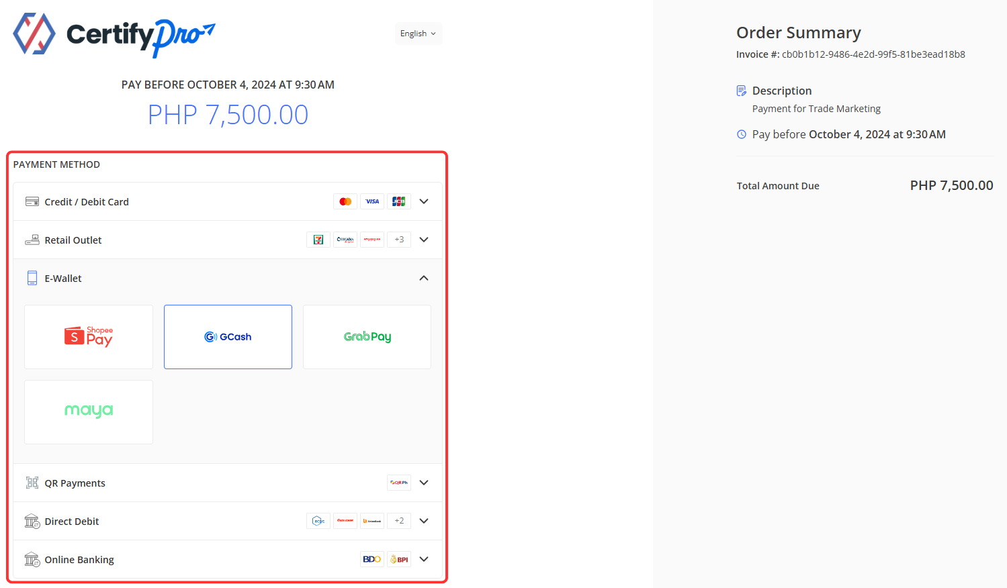1007x588 pixels.
Task: Click the QR Payments label
Action: coord(75,483)
